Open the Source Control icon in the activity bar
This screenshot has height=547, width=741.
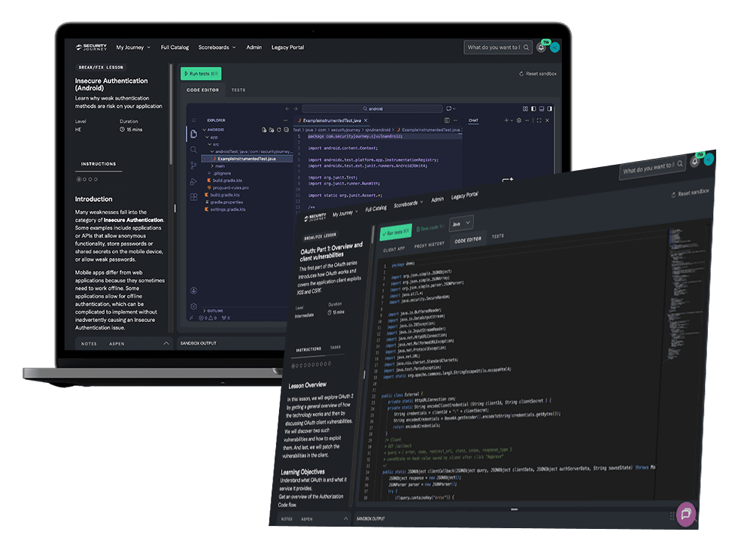[x=193, y=166]
